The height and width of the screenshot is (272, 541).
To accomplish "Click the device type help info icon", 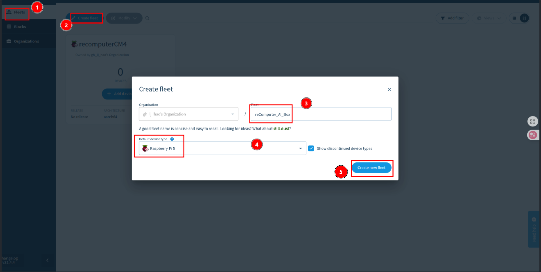I will point(172,139).
